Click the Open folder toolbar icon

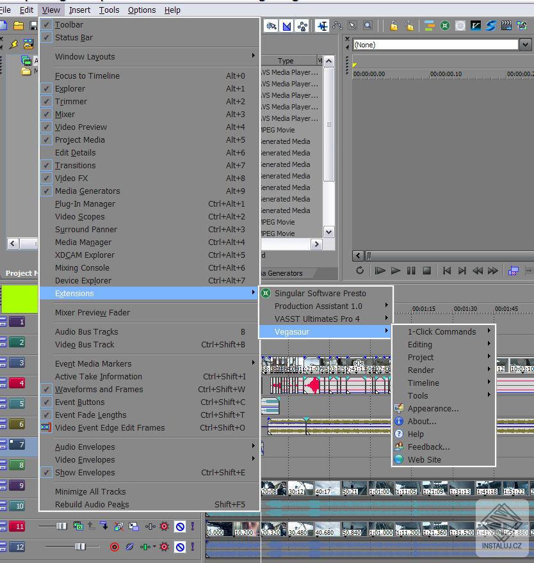19,26
